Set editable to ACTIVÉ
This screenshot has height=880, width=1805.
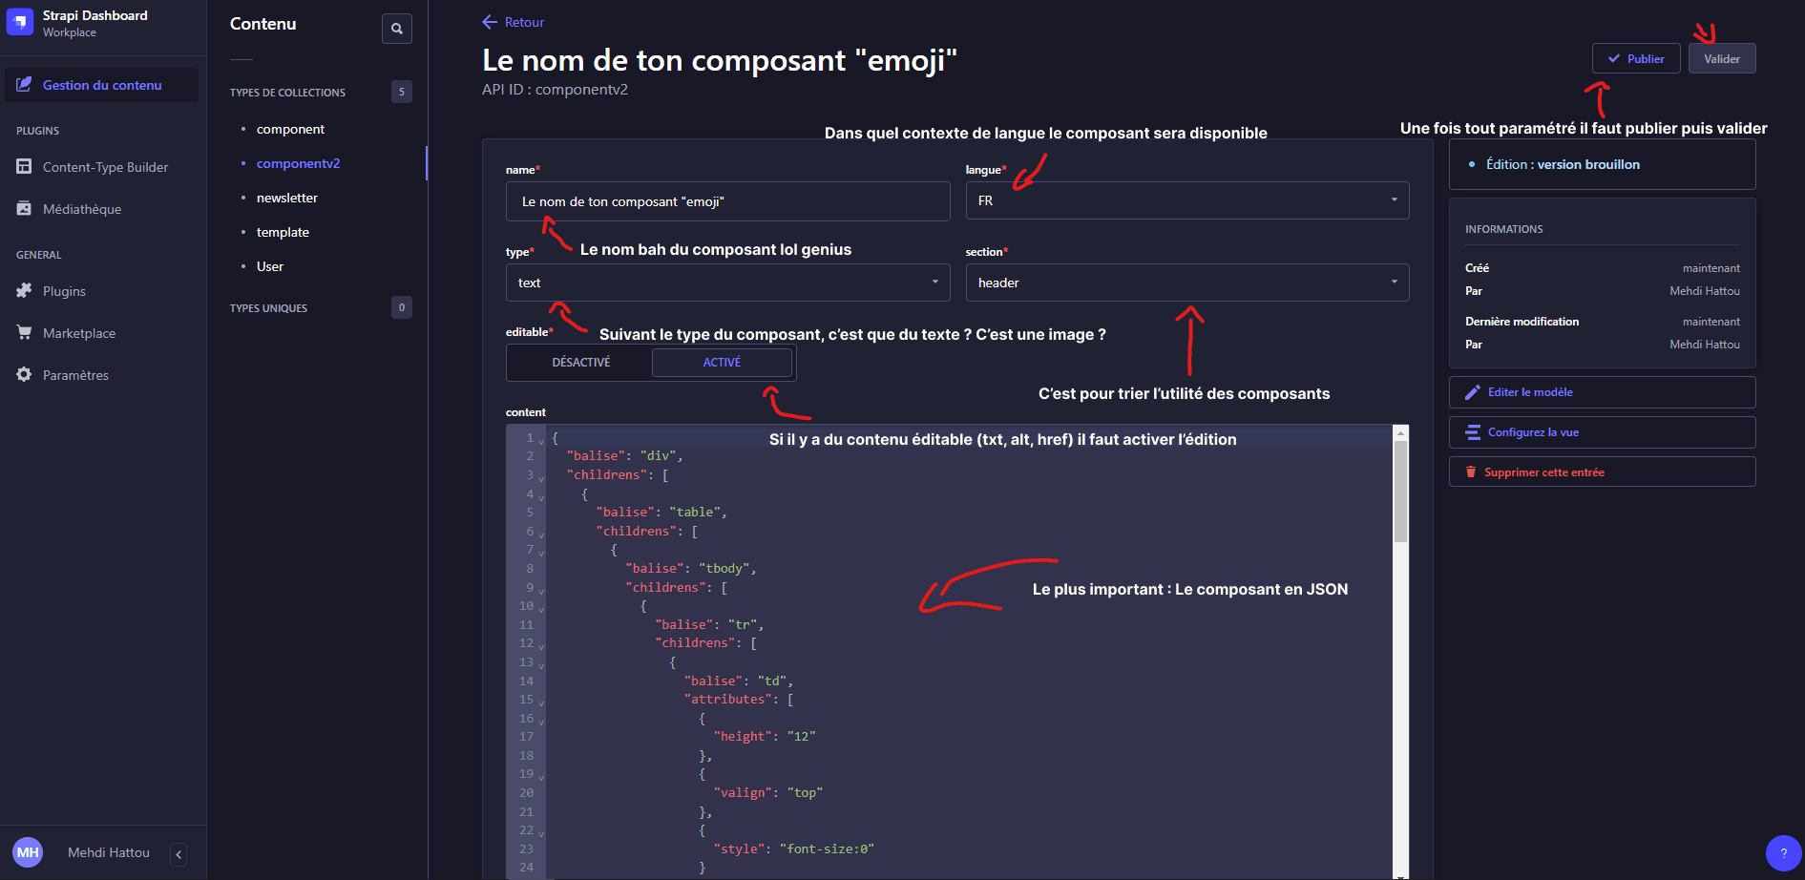(722, 363)
